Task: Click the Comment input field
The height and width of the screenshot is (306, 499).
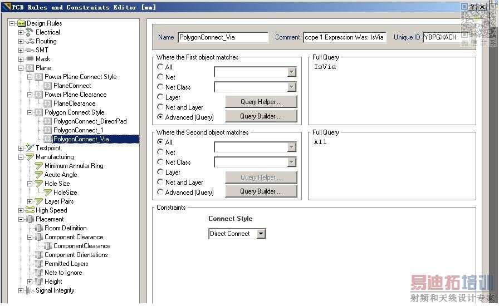Action: [x=345, y=37]
